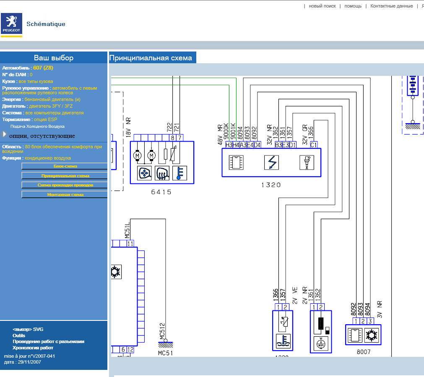Select the 'Принципиальная схема' button
The image size is (424, 377).
pos(65,176)
